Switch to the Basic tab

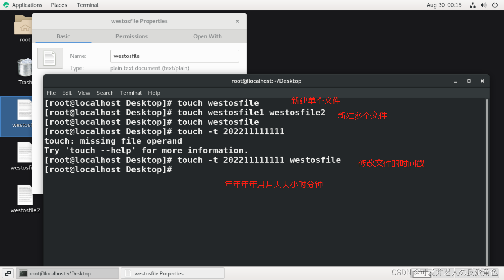63,36
